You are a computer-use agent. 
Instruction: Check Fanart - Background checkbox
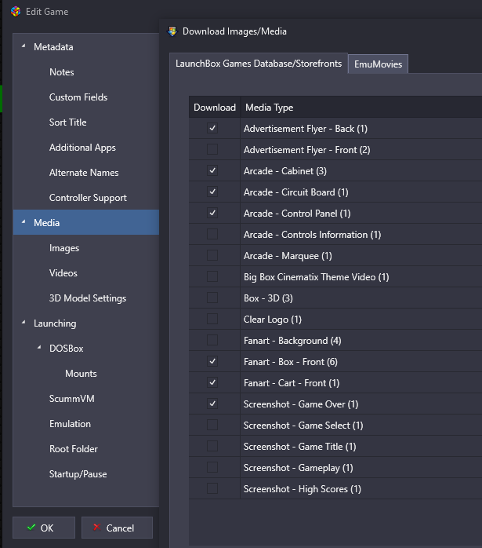(x=212, y=341)
